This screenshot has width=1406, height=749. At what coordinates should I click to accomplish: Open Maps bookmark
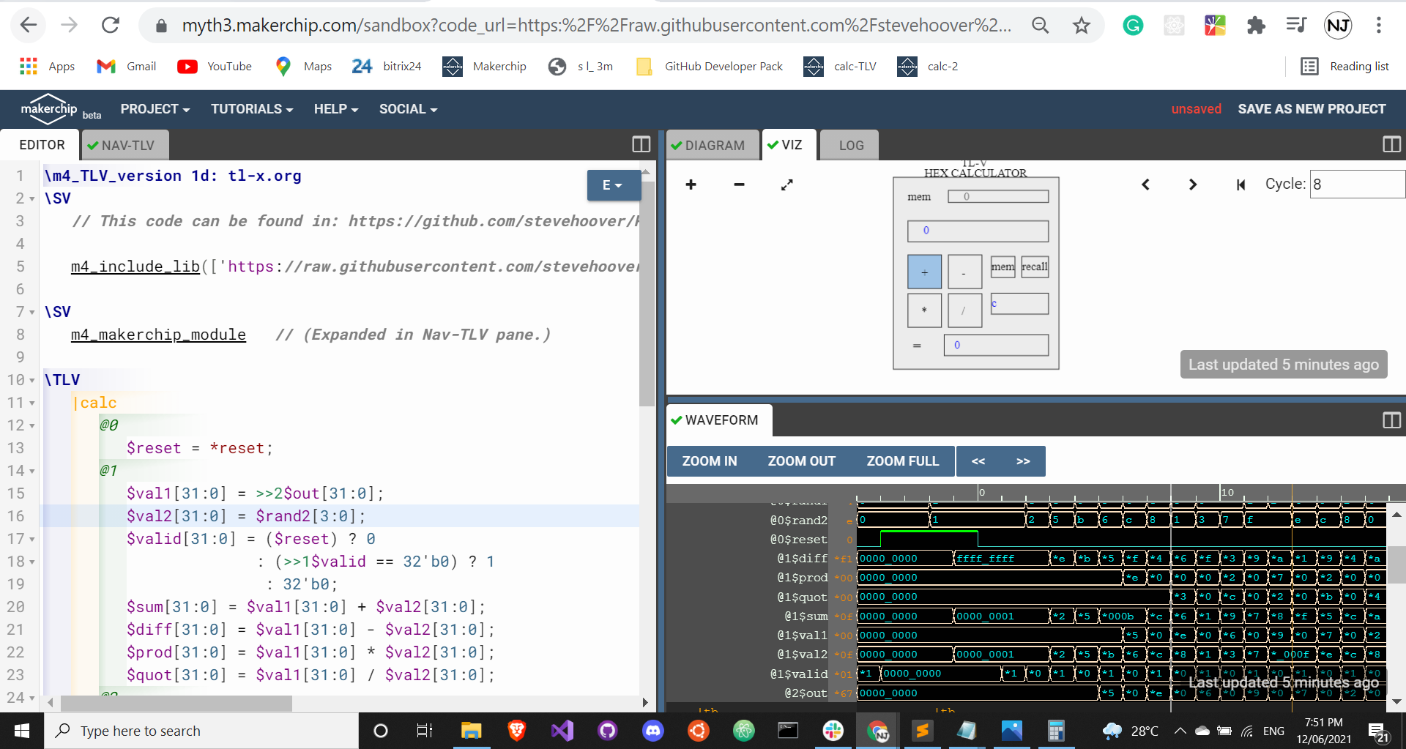(303, 66)
